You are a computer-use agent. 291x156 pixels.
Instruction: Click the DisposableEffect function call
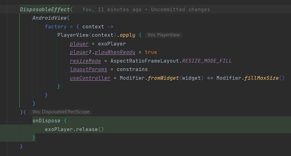[45, 9]
